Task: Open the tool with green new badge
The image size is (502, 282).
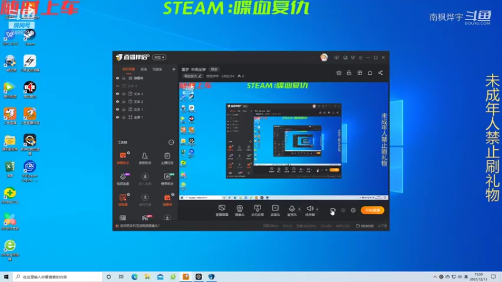Action: [167, 179]
